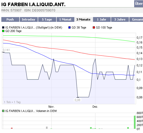The width and height of the screenshot is (143, 133).
Task: Click the GD 100 Tage legend label
Action: click(x=104, y=27)
